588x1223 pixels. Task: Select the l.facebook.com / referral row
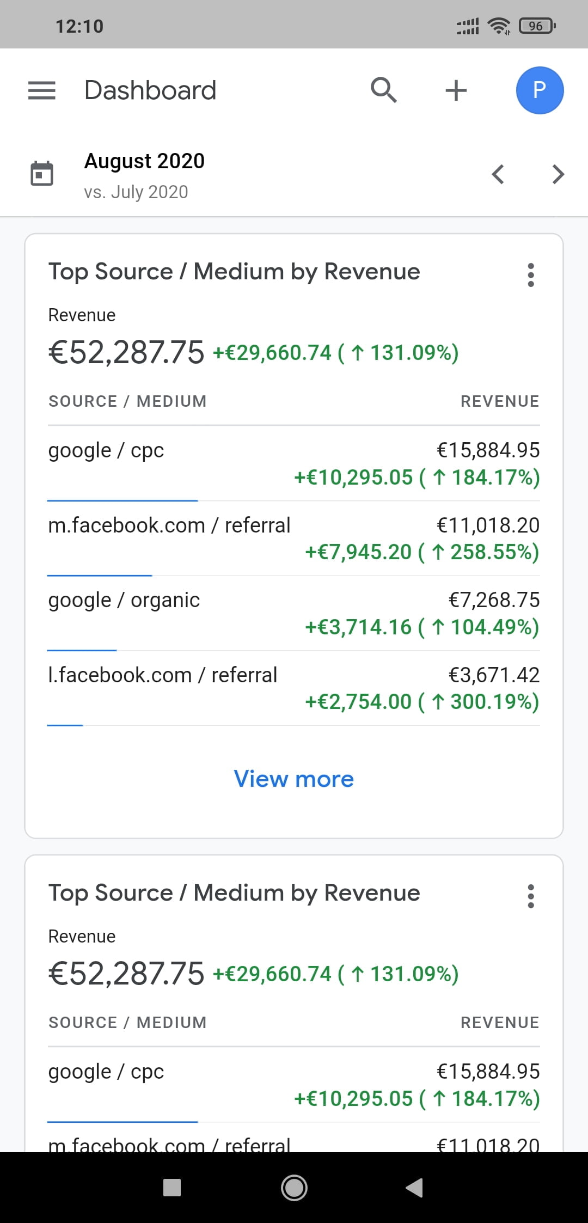[x=294, y=688]
